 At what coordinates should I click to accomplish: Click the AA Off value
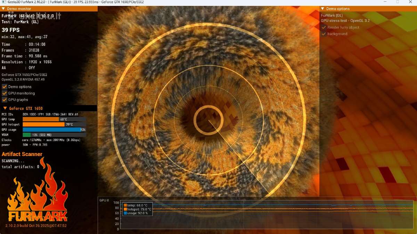[32, 68]
